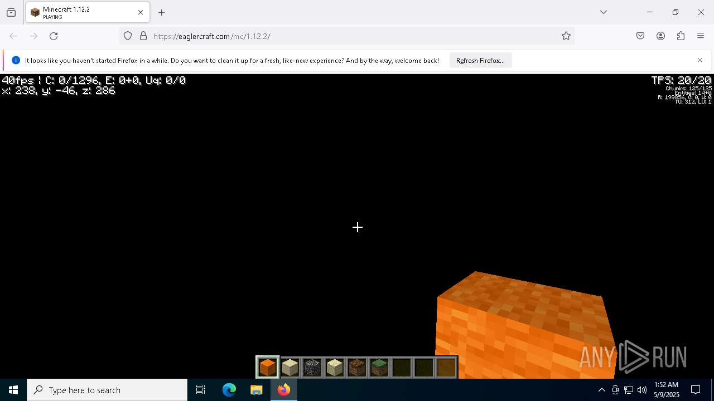Dismiss the Firefox refresh notification bar
This screenshot has width=714, height=401.
coord(700,60)
